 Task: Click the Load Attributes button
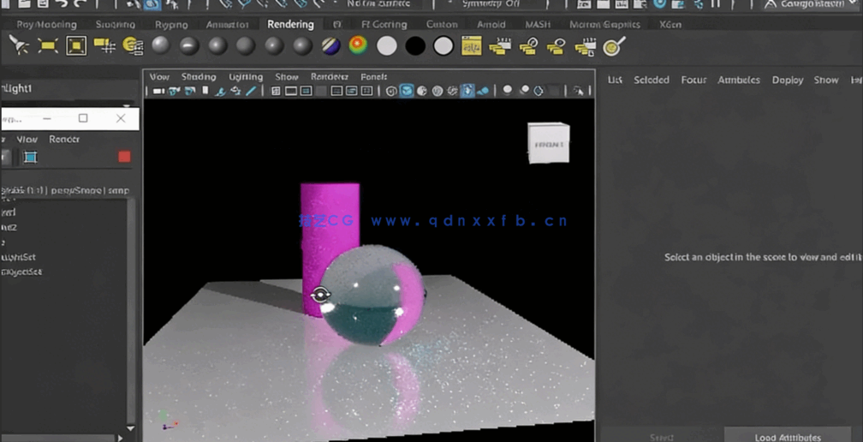[788, 437]
